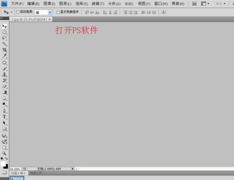Click the horizontal scrollbar left arrow
The image size is (234, 180).
77,169
